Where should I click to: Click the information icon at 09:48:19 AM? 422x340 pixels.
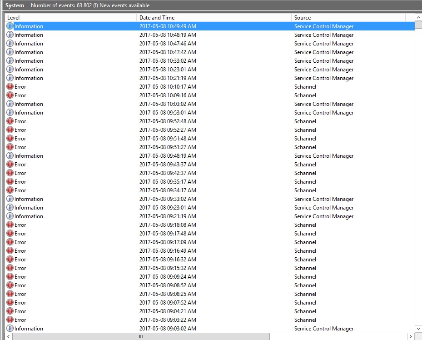[10, 155]
